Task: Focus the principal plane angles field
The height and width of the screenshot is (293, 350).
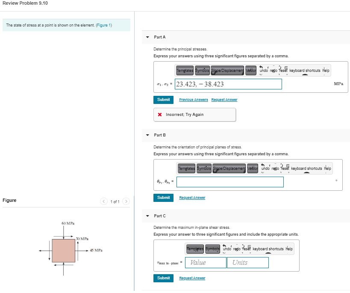Action: tap(230, 182)
